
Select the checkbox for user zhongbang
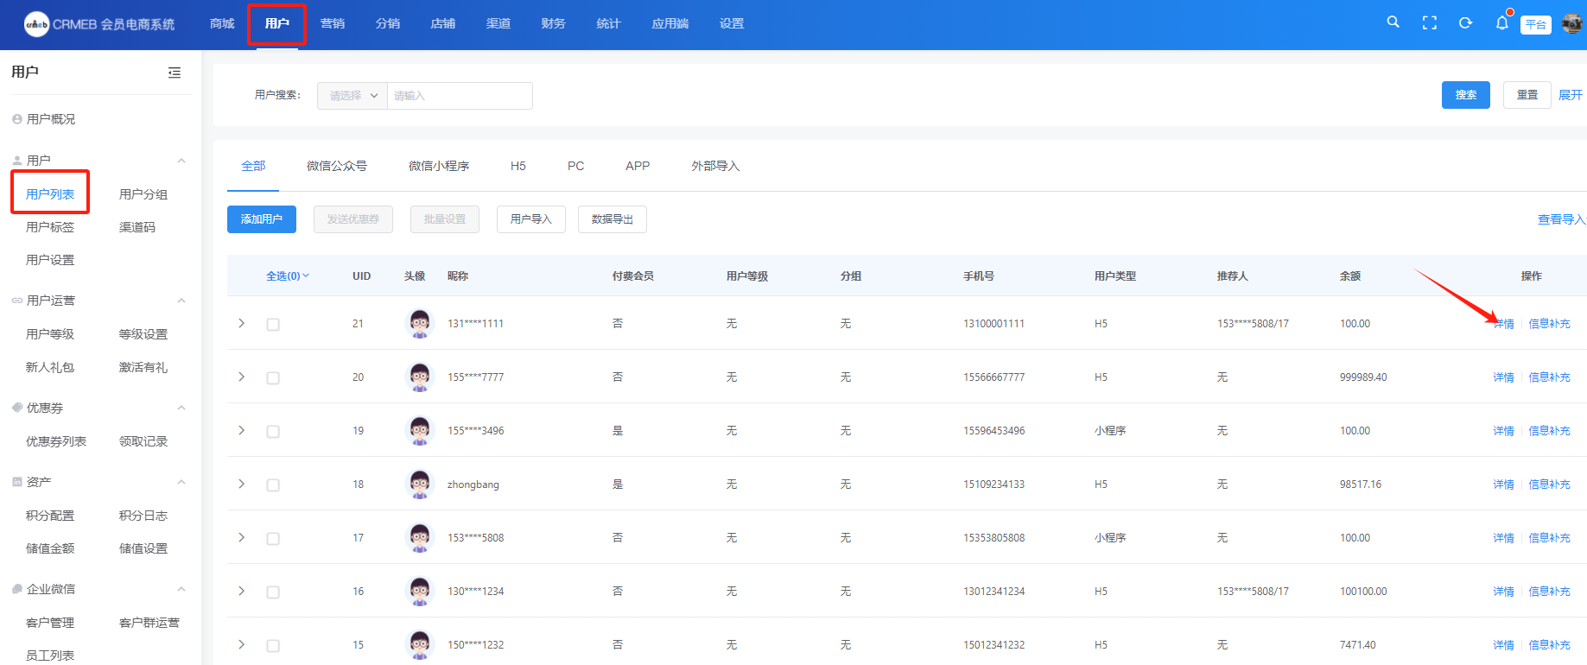point(273,485)
